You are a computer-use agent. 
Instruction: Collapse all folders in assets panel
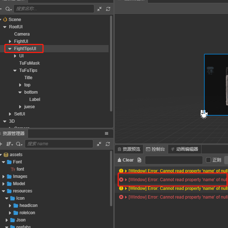(99, 144)
